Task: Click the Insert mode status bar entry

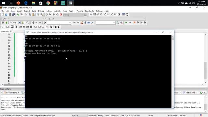Action: 150,116
